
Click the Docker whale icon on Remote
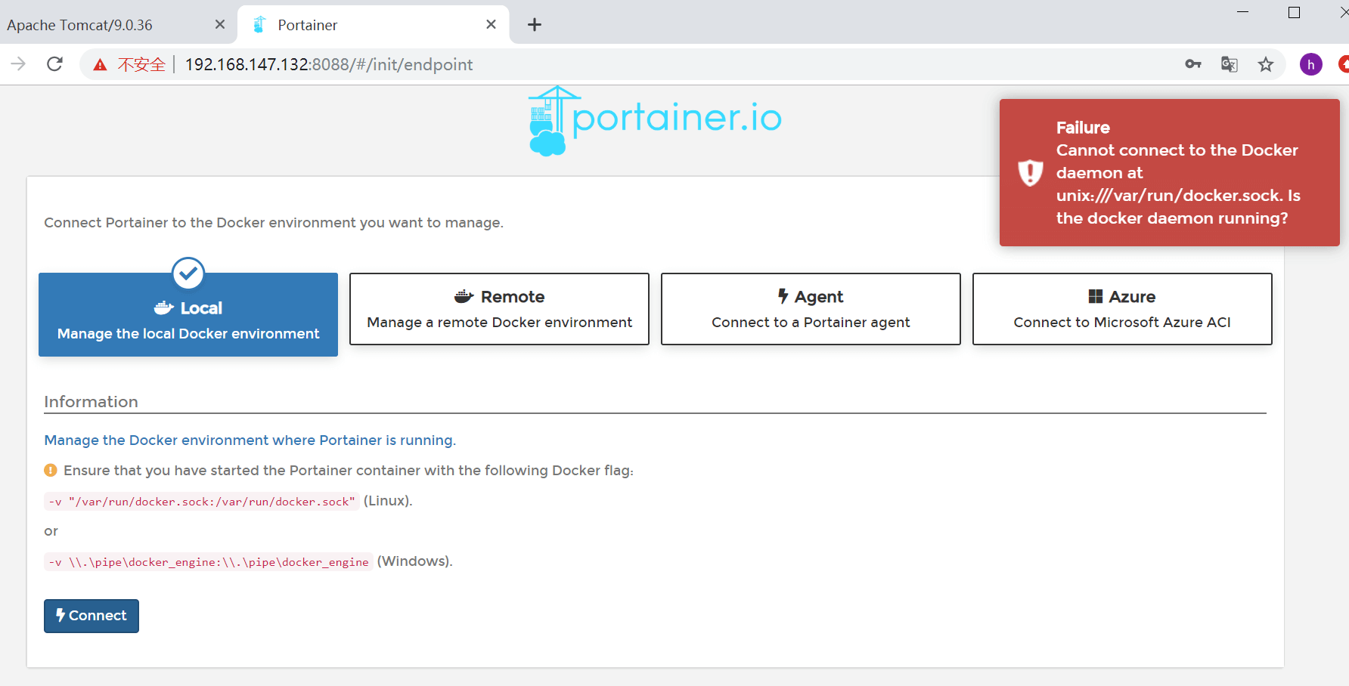click(464, 296)
